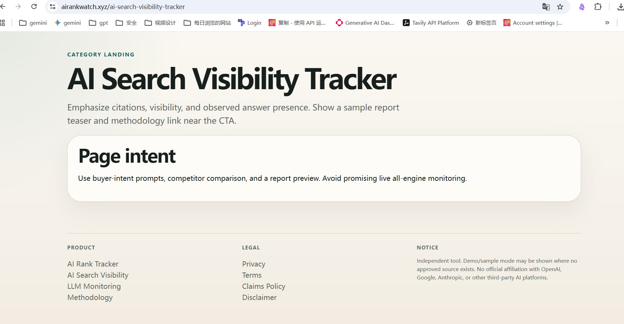Open the Disclaimer link

point(260,298)
